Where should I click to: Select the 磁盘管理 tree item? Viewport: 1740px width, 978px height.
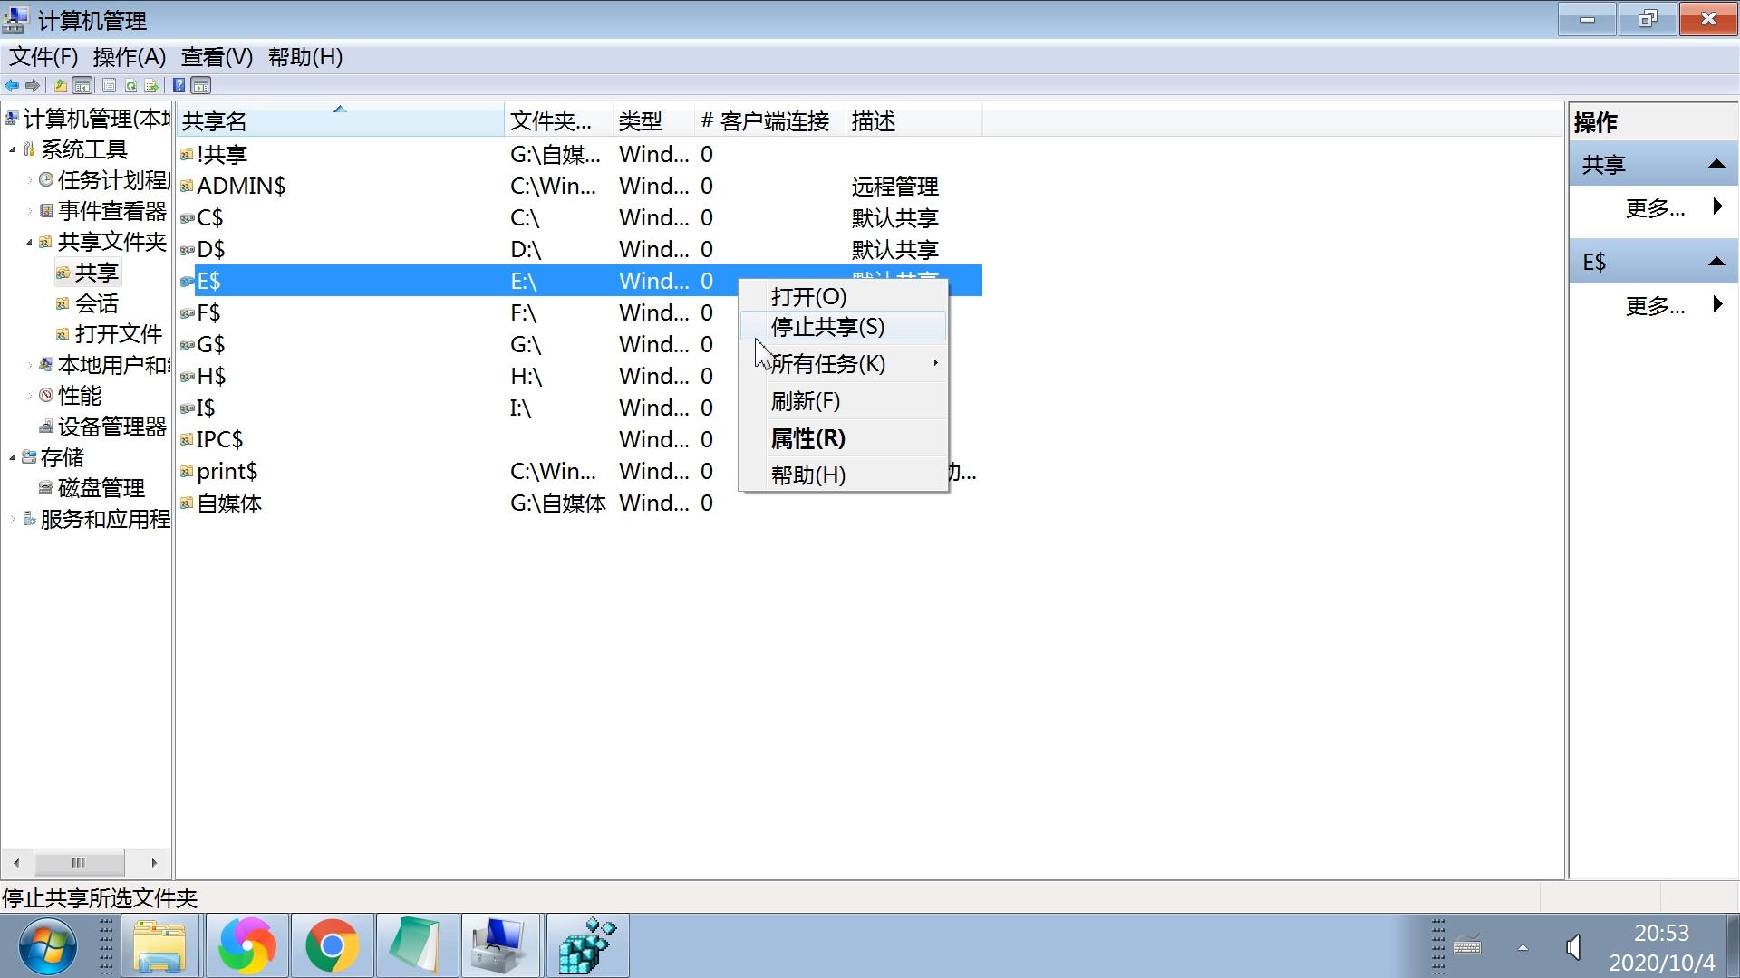click(x=100, y=488)
